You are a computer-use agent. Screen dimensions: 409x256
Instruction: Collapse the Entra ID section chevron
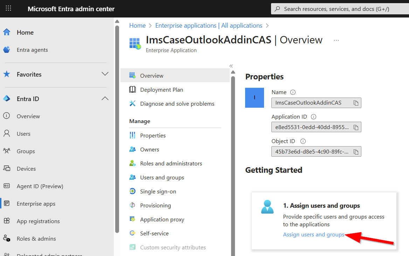click(105, 98)
